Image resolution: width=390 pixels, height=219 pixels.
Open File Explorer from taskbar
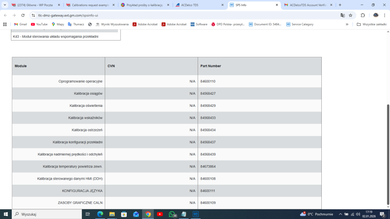tap(112, 214)
